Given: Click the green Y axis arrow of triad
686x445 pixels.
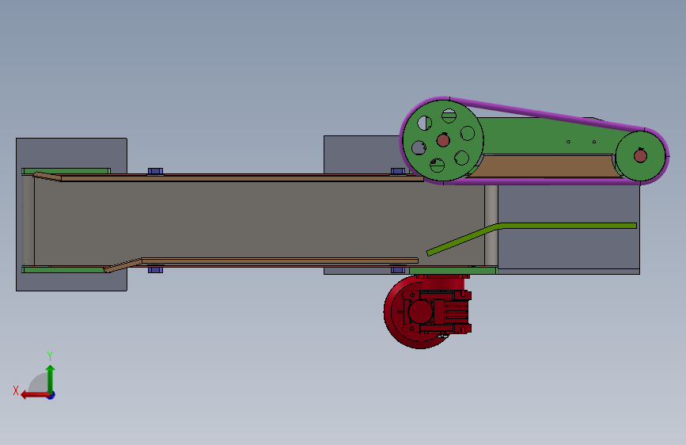Looking at the screenshot, I should point(51,378).
